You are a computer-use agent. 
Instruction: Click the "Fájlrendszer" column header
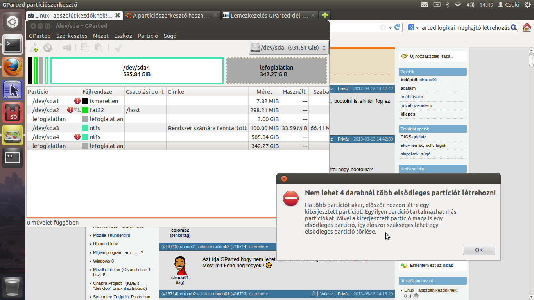103,92
